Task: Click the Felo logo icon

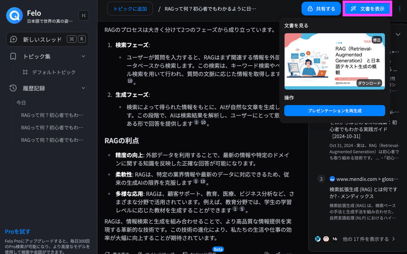Action: (14, 16)
